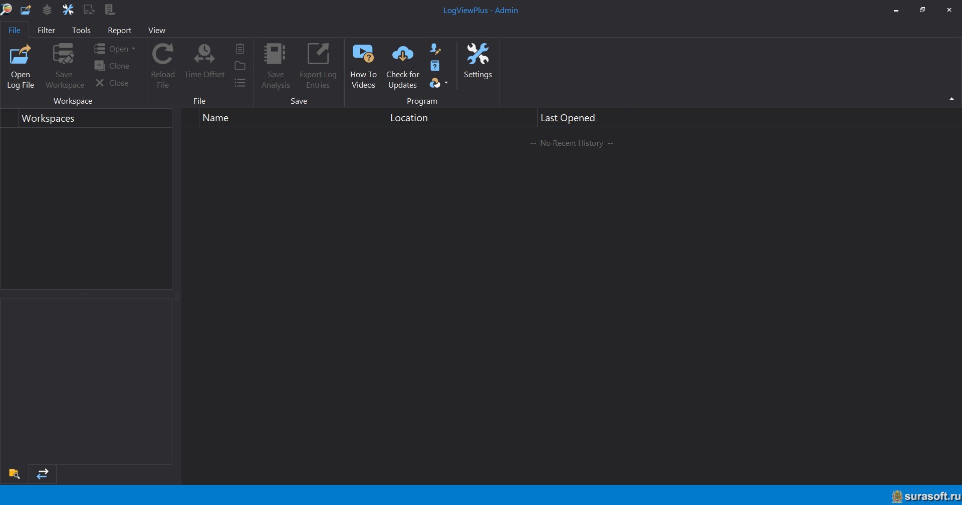Image resolution: width=962 pixels, height=505 pixels.
Task: Click the Save Analysis button
Action: pos(276,66)
